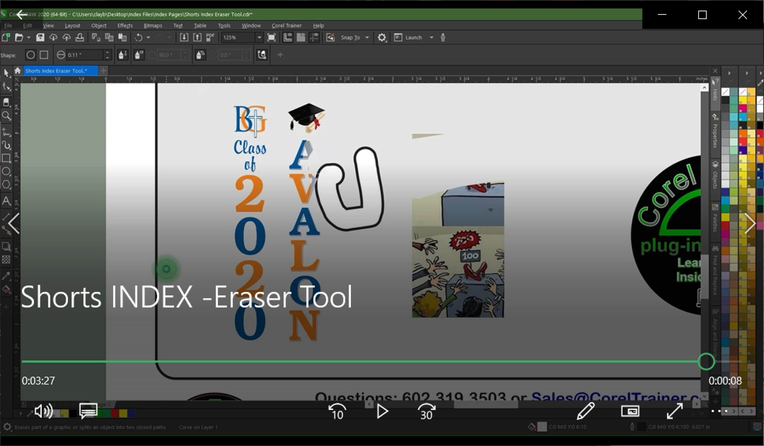Skip forward 30 seconds
764x446 pixels.
tap(426, 412)
